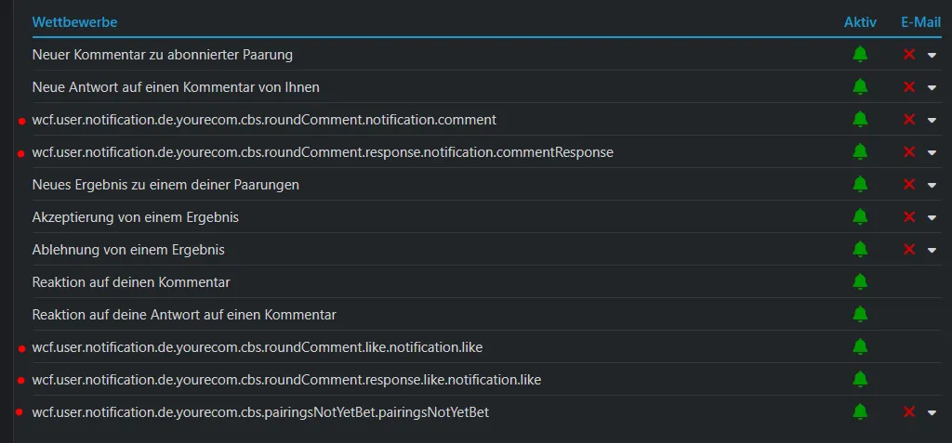Expand email dropdown in pairingsNotYetBet row
The width and height of the screenshot is (952, 443).
coord(932,413)
